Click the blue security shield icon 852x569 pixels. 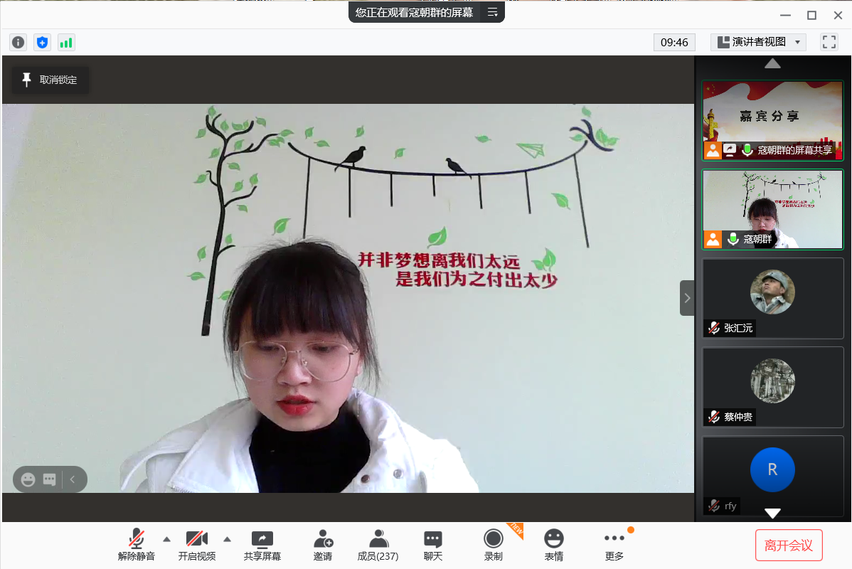pyautogui.click(x=42, y=43)
